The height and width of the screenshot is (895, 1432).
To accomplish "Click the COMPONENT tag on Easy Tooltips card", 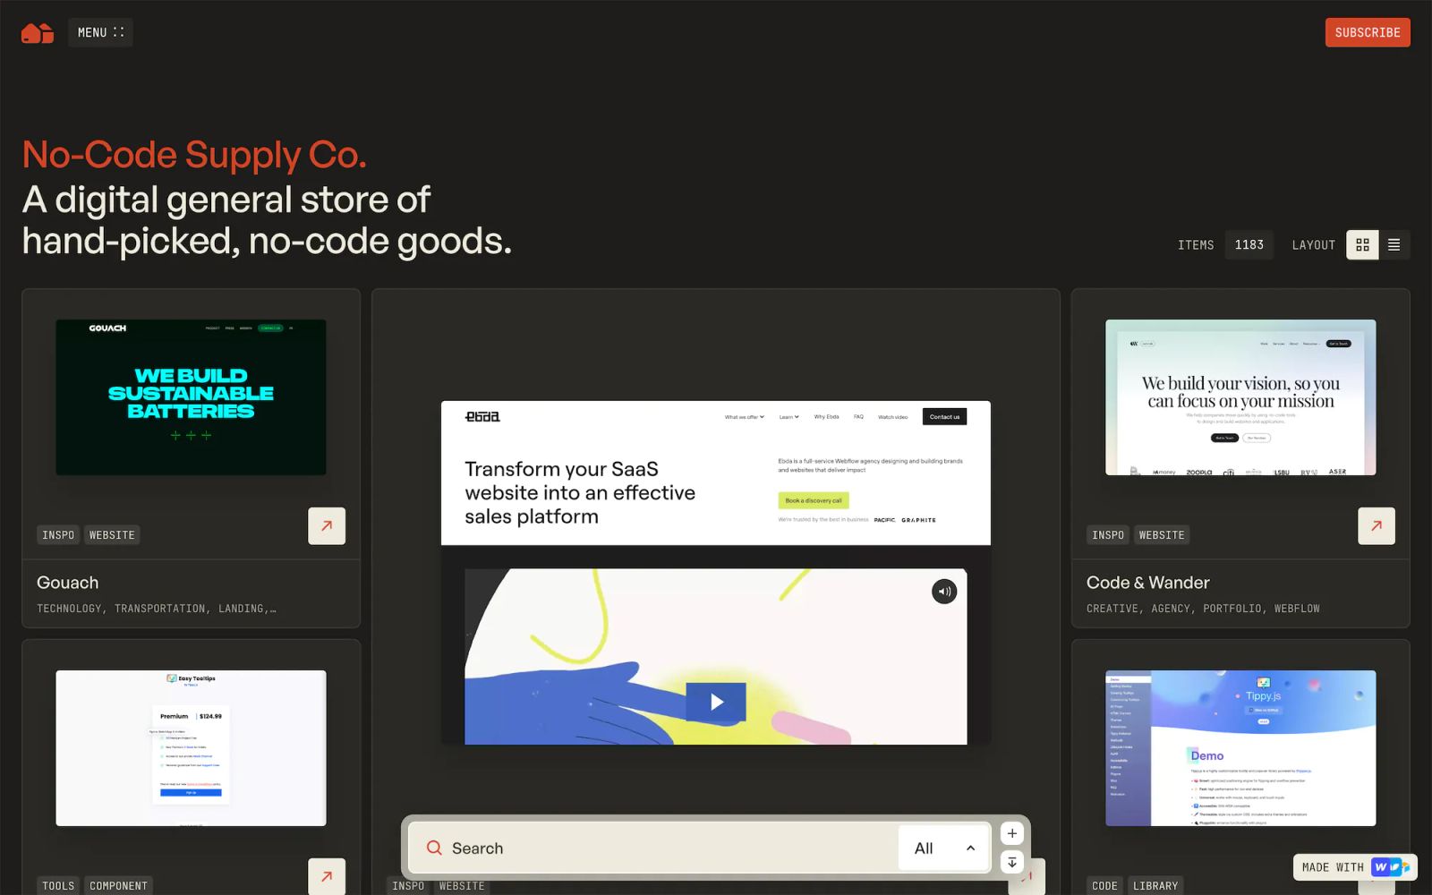I will [x=118, y=885].
